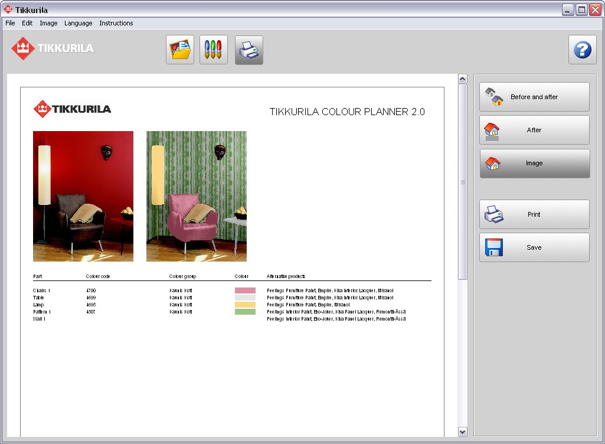The height and width of the screenshot is (444, 605).
Task: Click the 'Colour code' column header
Action: tap(98, 276)
